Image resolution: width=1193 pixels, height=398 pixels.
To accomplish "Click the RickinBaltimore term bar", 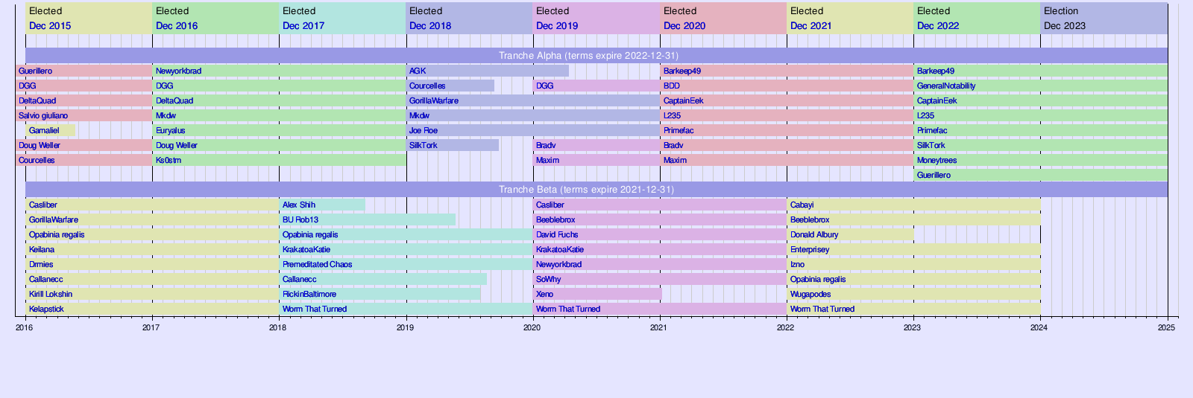I will tap(309, 295).
